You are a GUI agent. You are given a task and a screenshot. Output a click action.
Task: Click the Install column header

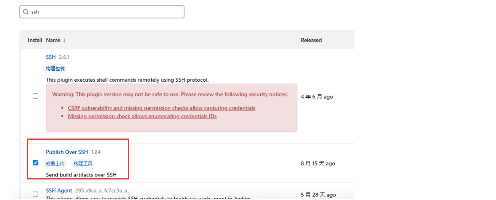pos(35,40)
